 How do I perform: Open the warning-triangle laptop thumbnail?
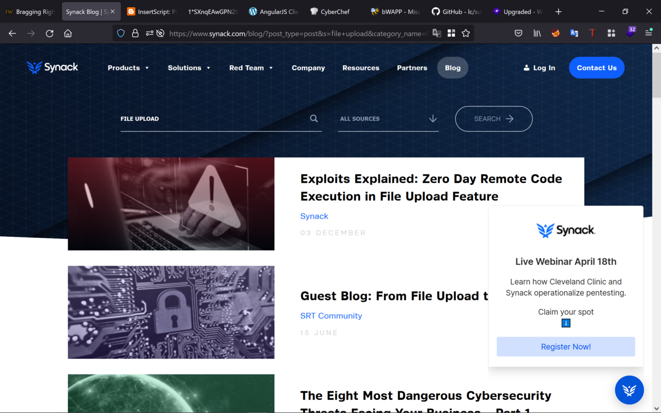tap(171, 204)
